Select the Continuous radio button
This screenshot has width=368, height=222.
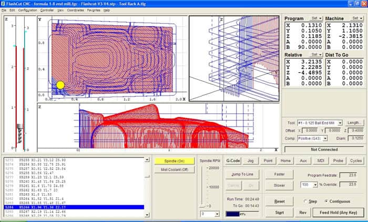[x=326, y=202]
